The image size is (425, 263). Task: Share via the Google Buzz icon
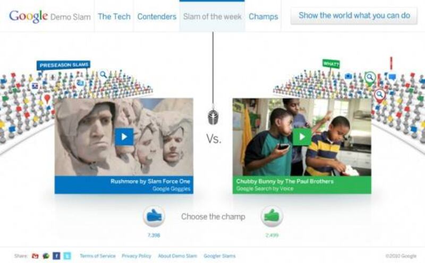tap(46, 256)
